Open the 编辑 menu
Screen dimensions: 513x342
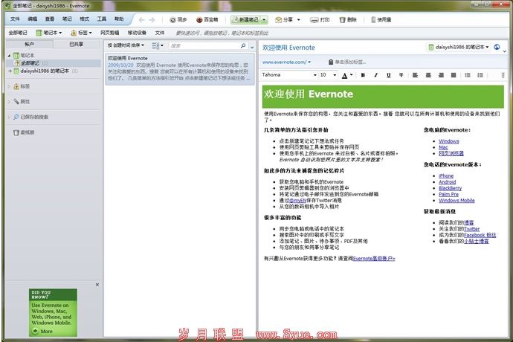pos(33,19)
